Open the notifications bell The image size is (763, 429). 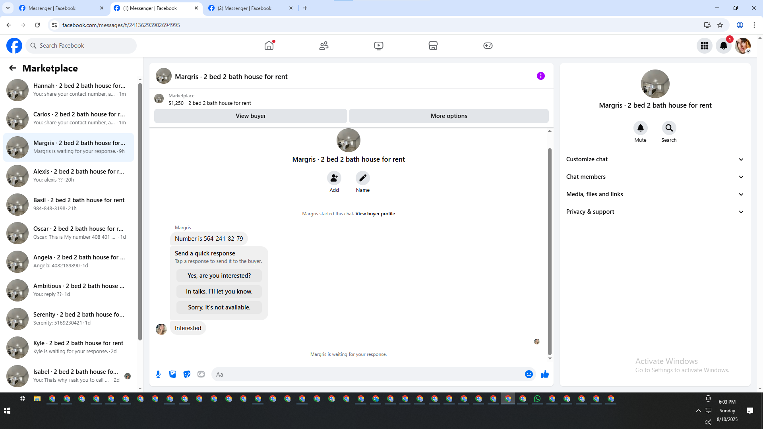[x=723, y=46]
